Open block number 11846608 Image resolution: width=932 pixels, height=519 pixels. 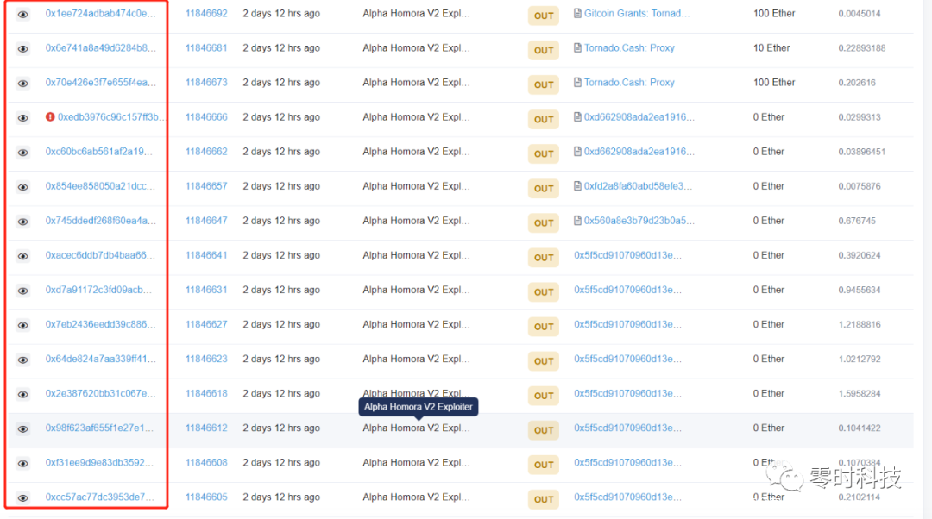(x=206, y=462)
